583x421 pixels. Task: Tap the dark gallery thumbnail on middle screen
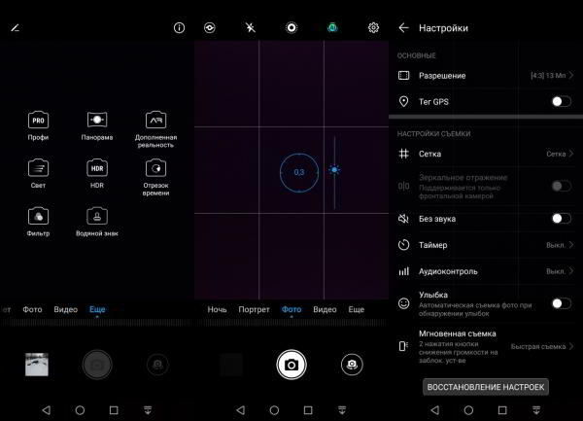click(231, 365)
